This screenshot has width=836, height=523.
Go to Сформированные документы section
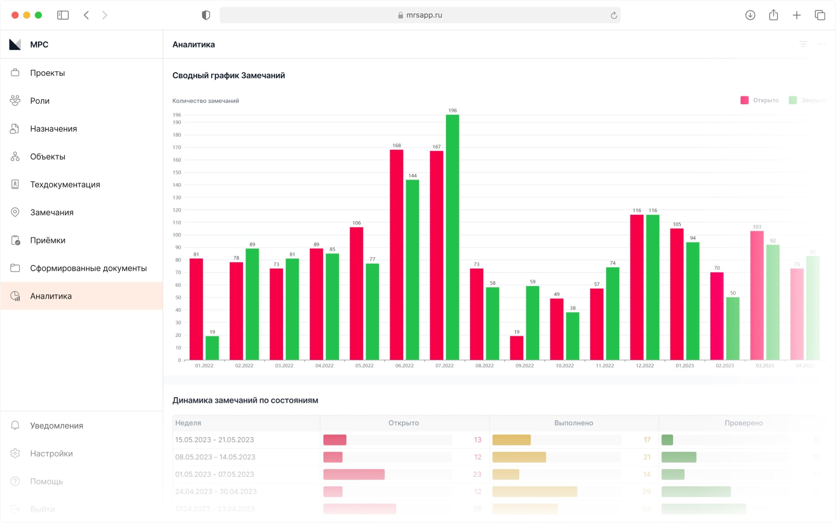click(81, 268)
